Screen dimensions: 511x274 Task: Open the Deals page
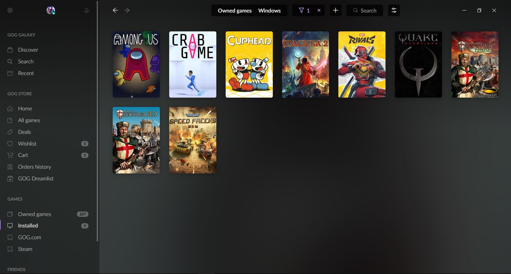pos(24,132)
